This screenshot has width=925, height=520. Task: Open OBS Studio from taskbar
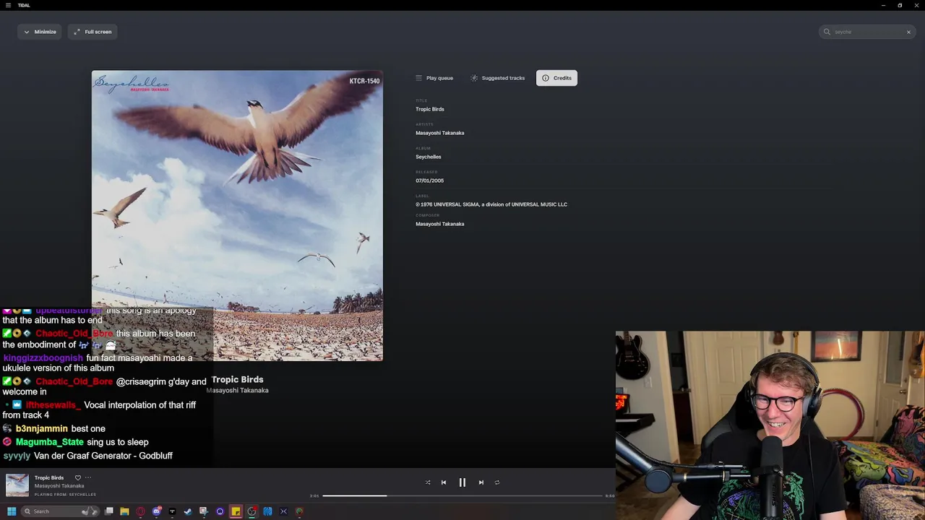[x=251, y=511]
